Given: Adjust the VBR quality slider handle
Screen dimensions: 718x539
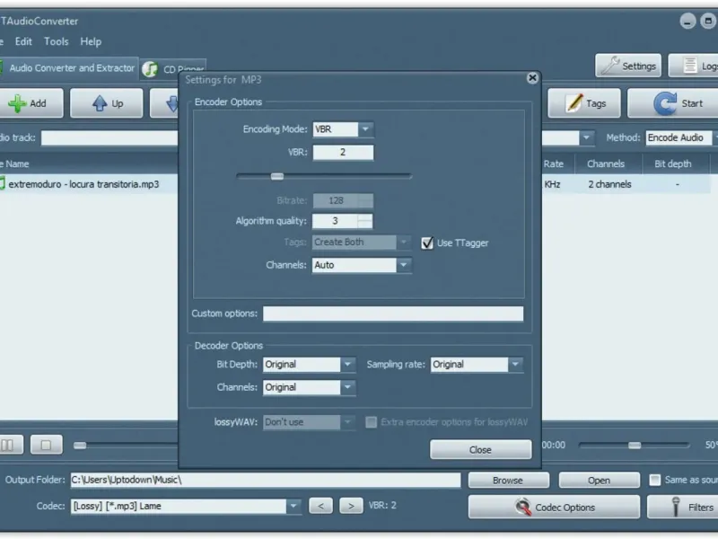Looking at the screenshot, I should coord(277,176).
